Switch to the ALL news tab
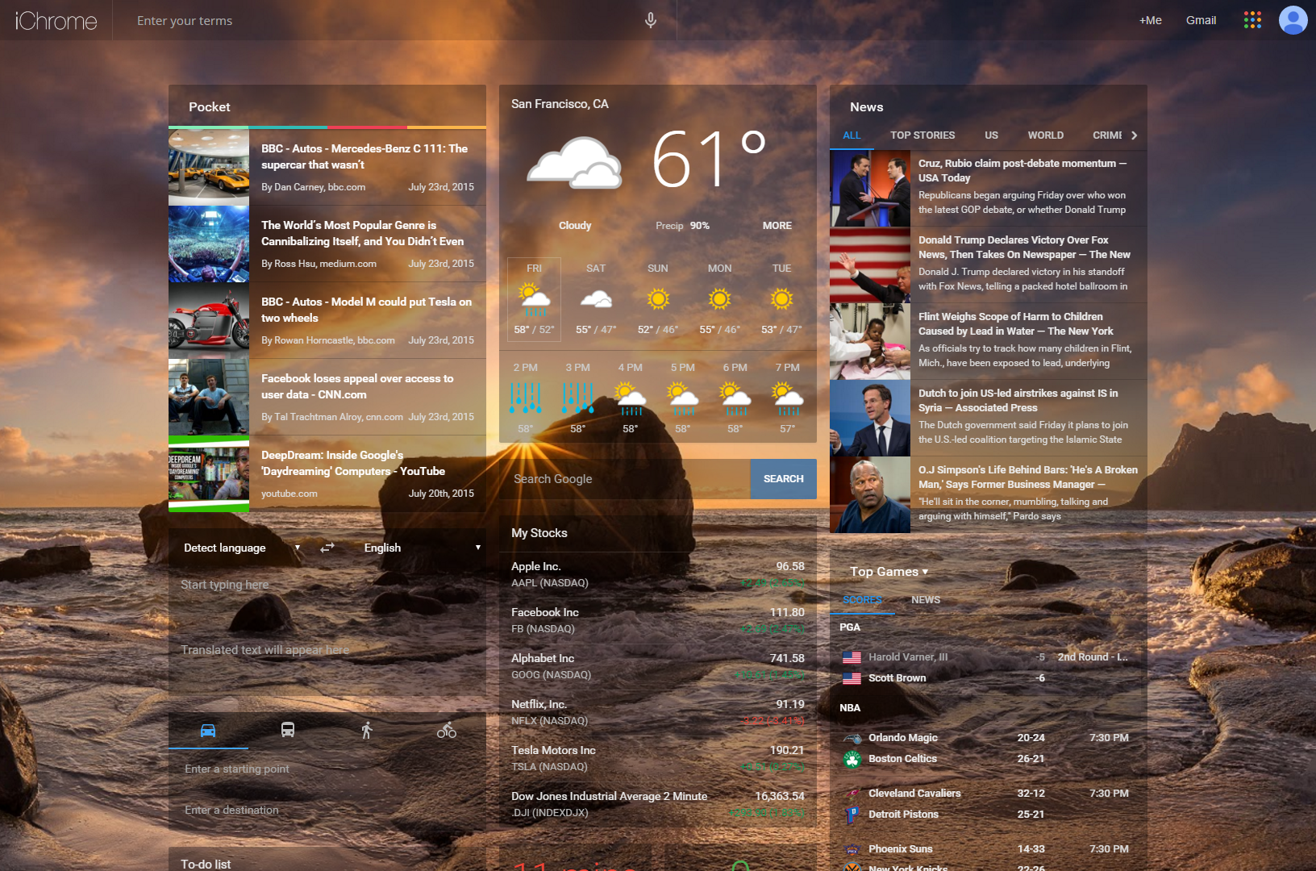The width and height of the screenshot is (1316, 871). coord(852,135)
